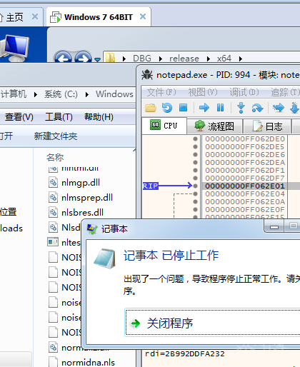The height and width of the screenshot is (367, 300).
Task: Open the 查看(V) menu in Explorer
Action: point(19,117)
